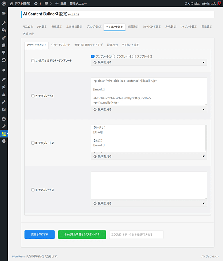Expand 説明を見る under テンプレート3 textarea
Image resolution: width=223 pixels, height=261 pixels.
149,203
